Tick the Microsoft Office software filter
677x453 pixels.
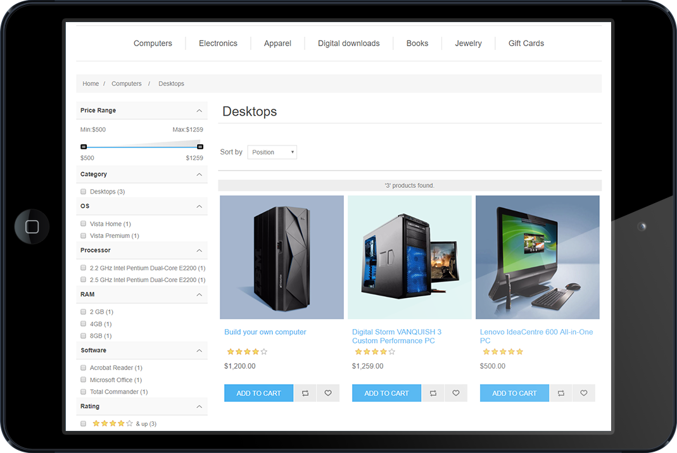[84, 380]
